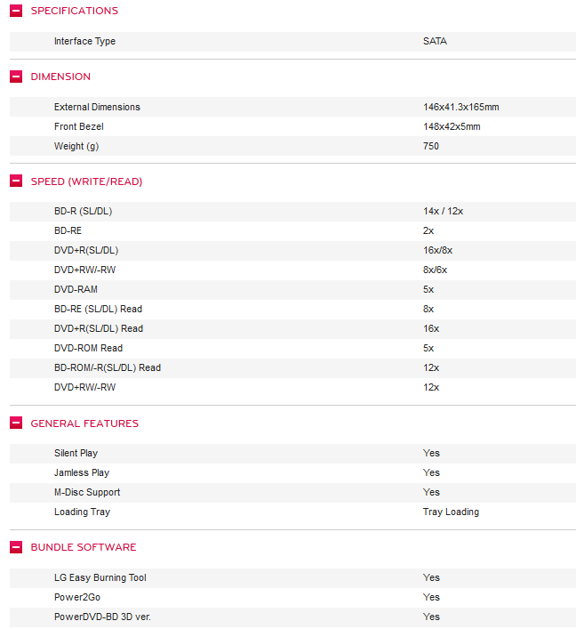Collapse Specifications section using minus icon

tap(16, 12)
